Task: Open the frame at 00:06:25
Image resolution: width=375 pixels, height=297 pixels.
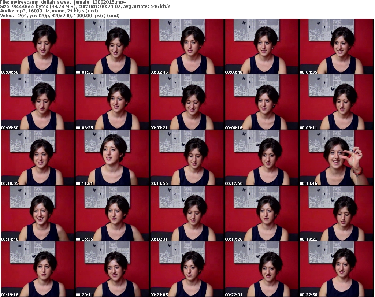Action: [x=112, y=102]
